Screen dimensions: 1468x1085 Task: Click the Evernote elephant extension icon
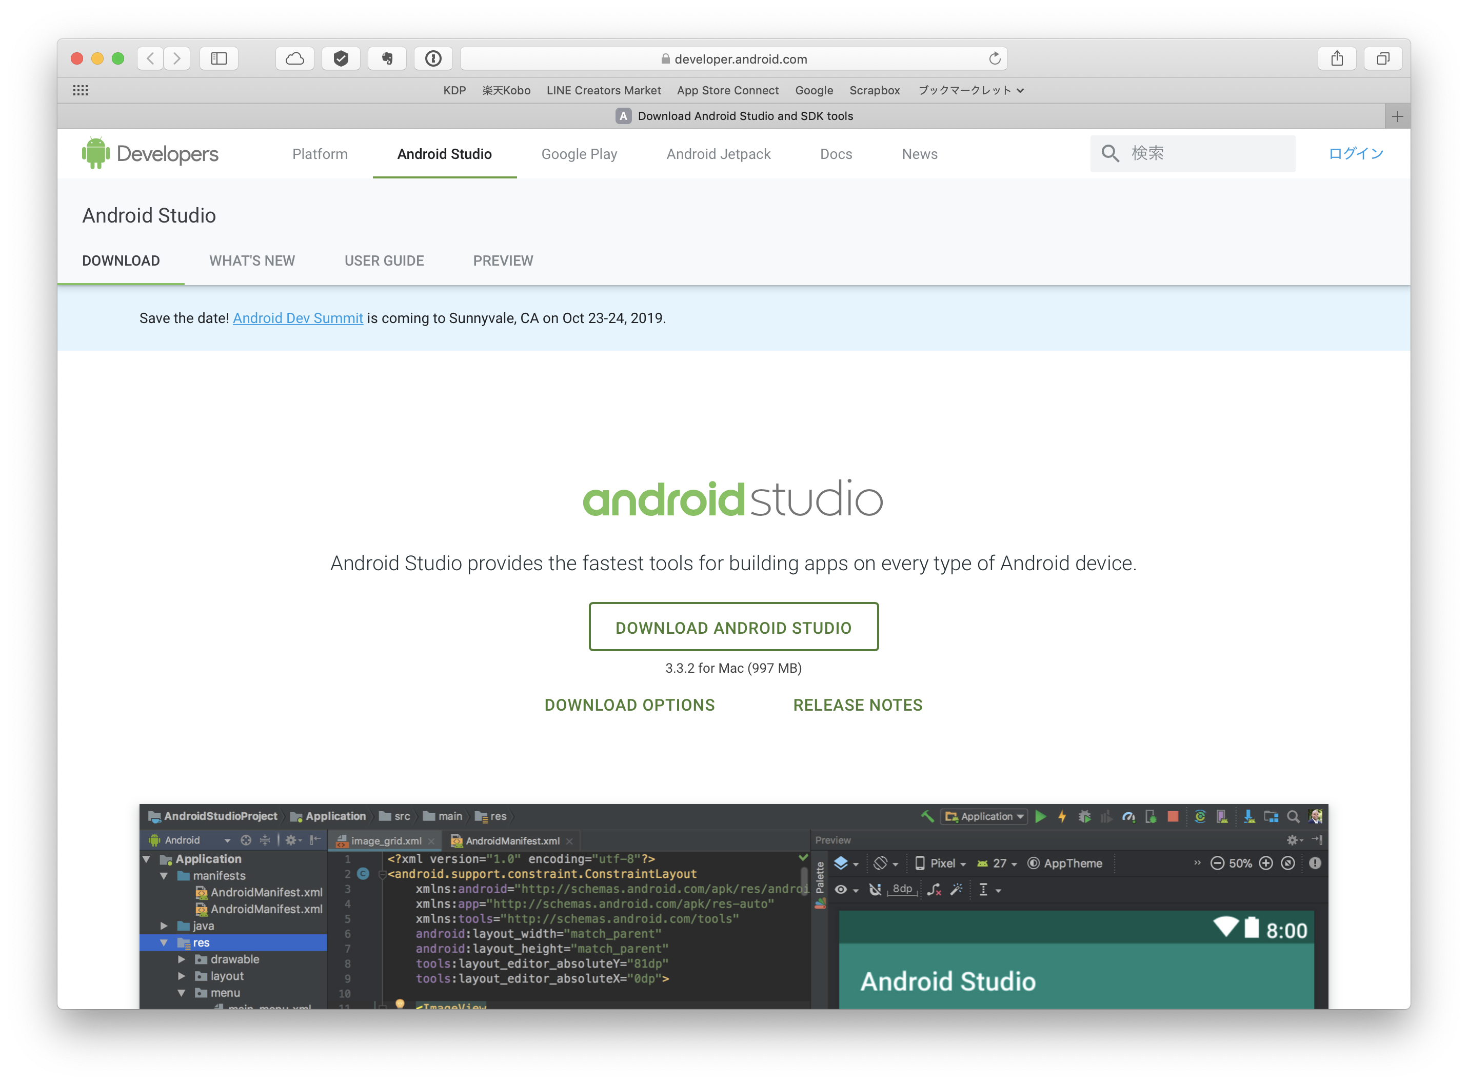387,58
